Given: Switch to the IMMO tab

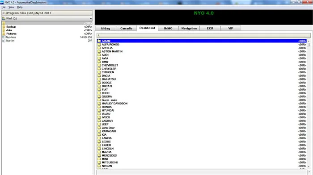Looking at the screenshot, I should coord(168,28).
